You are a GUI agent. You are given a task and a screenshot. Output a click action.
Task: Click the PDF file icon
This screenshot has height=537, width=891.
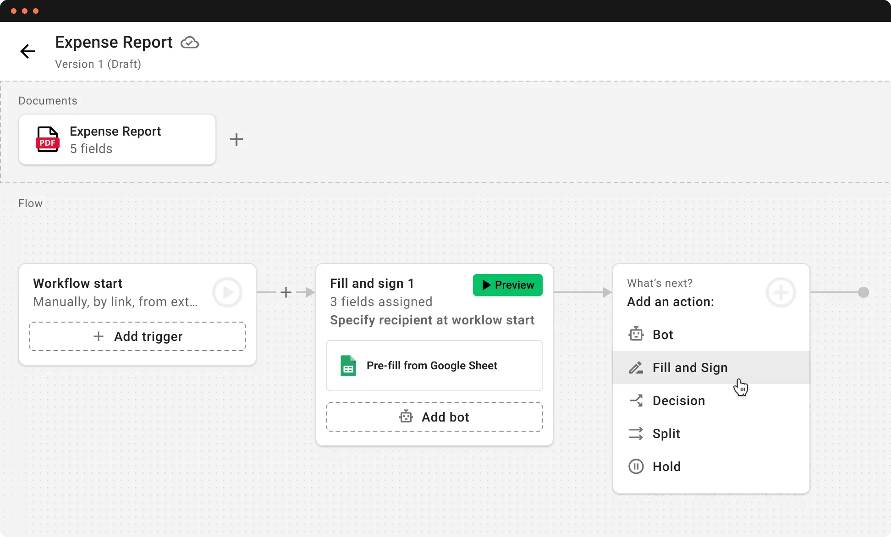pos(48,139)
